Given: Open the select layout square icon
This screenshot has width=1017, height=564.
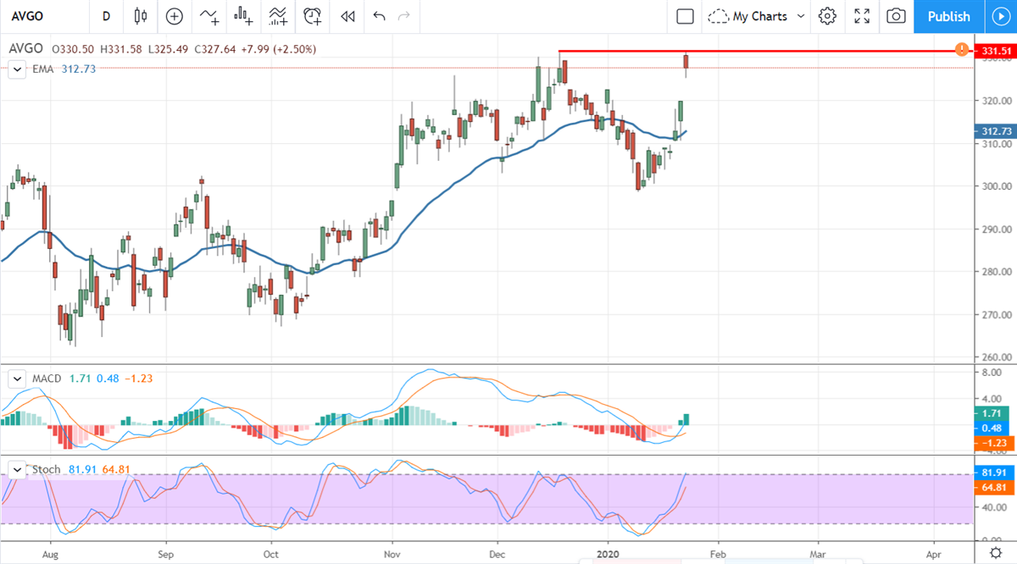Looking at the screenshot, I should [685, 16].
